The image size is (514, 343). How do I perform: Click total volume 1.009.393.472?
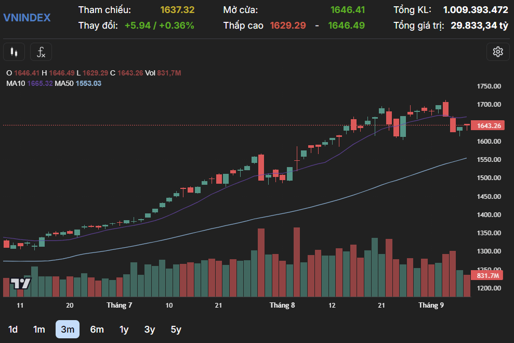pyautogui.click(x=476, y=10)
